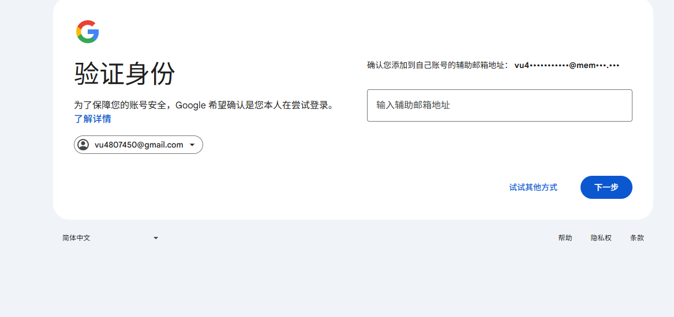Click the masked email hint vu4•••@mem•••
This screenshot has width=674, height=317.
tap(567, 66)
